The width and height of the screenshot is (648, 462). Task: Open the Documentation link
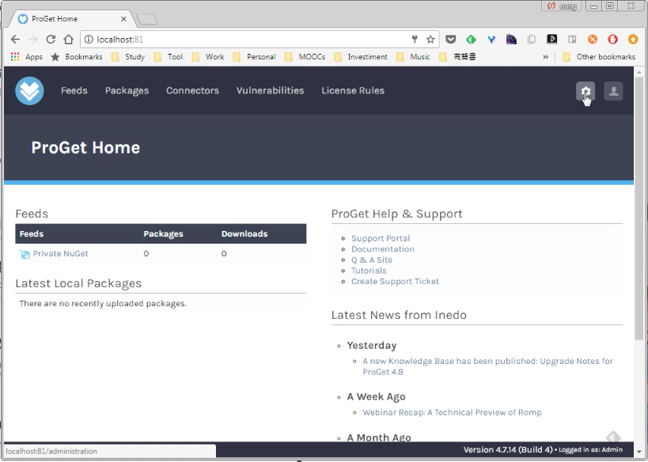(x=383, y=249)
